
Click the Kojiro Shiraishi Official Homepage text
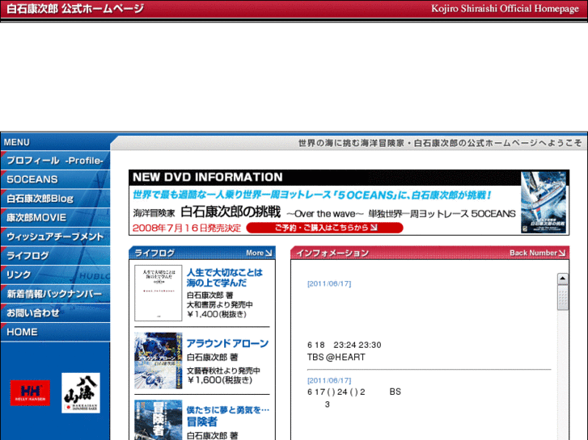505,9
